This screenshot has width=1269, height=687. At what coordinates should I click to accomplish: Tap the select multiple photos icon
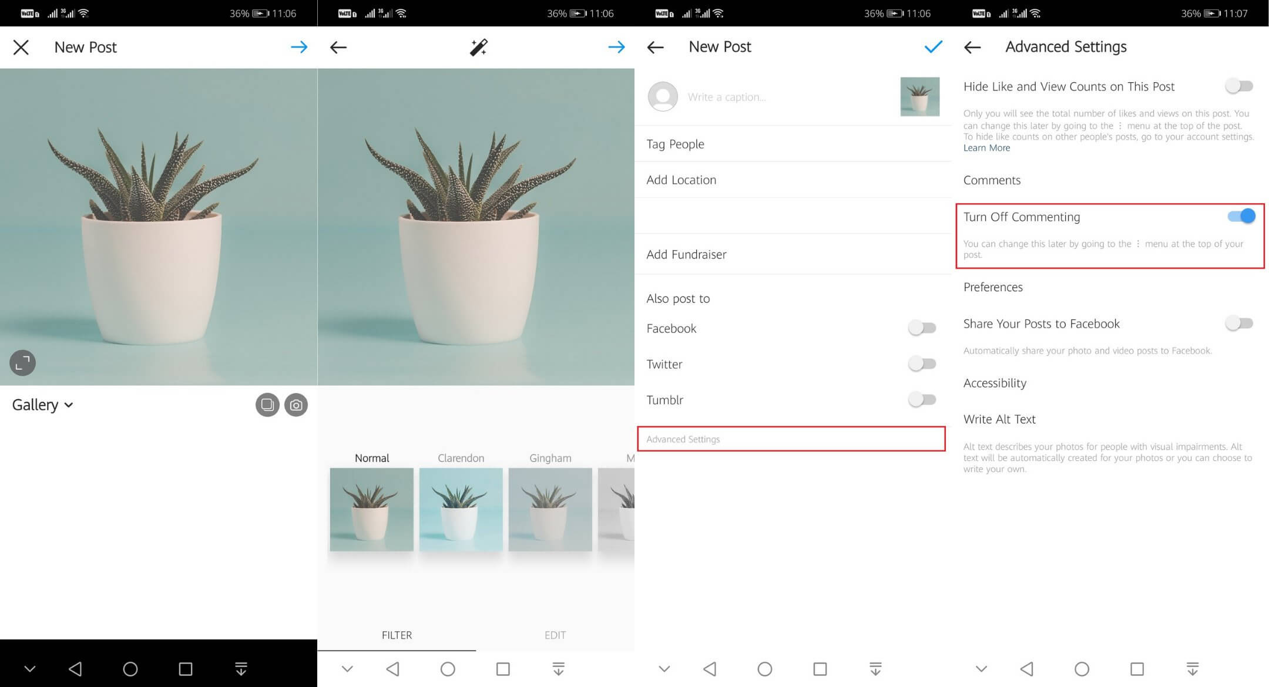coord(267,405)
